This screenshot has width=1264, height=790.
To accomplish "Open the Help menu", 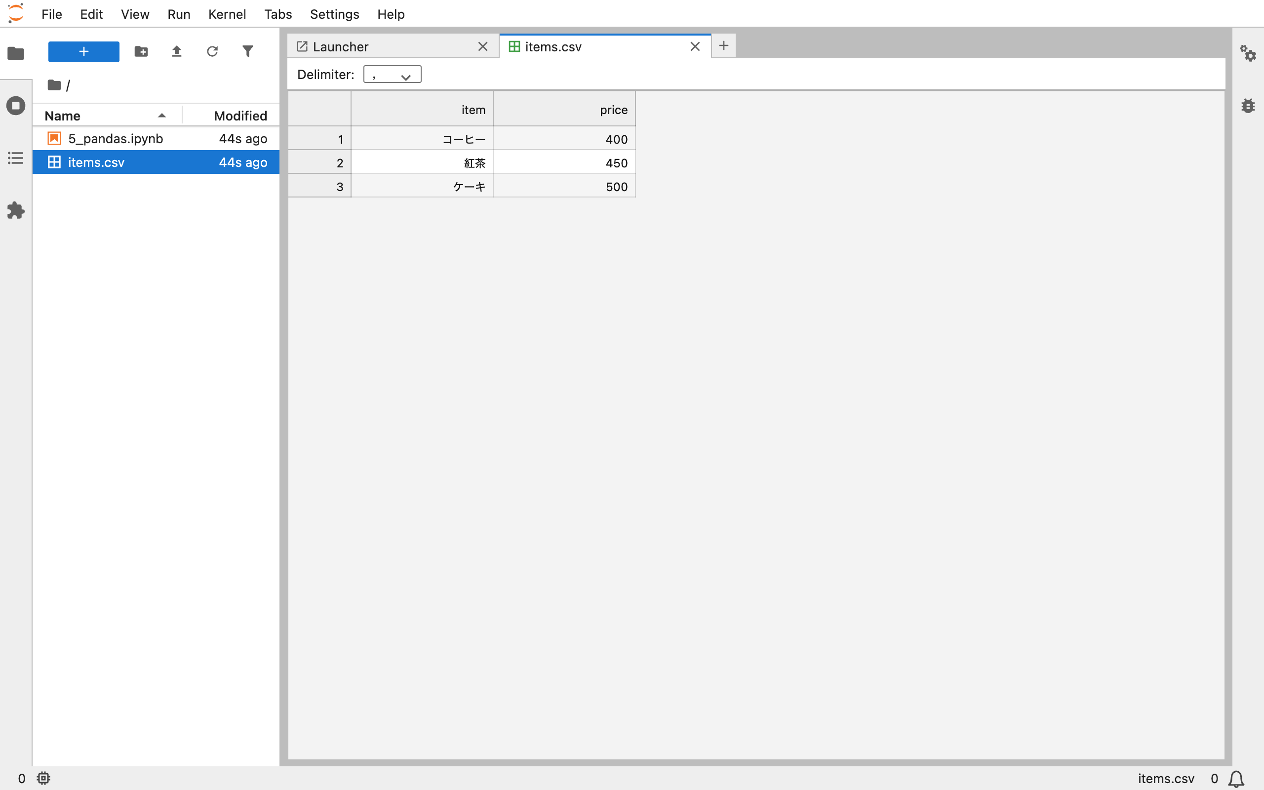I will [x=391, y=14].
